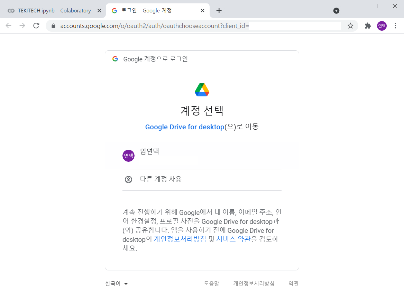Open the 도움말 footer link

point(212,284)
